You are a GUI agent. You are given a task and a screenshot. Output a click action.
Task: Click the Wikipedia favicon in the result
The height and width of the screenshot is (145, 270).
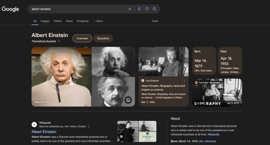pyautogui.click(x=34, y=124)
